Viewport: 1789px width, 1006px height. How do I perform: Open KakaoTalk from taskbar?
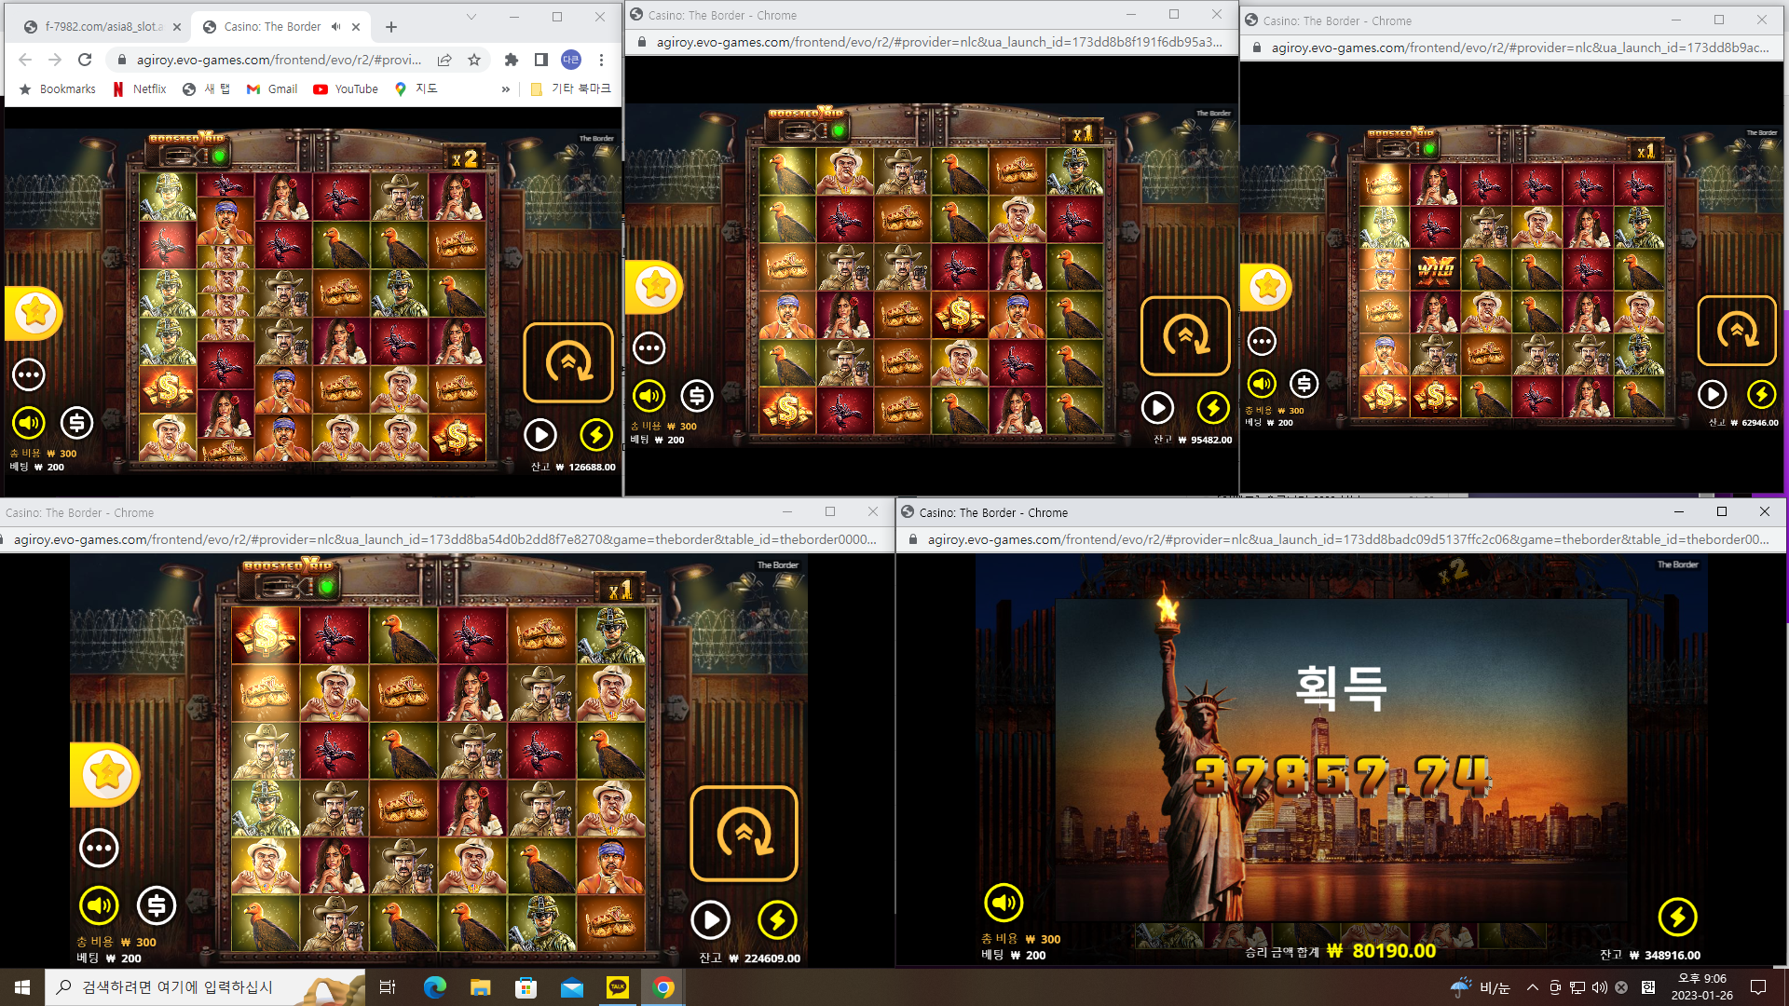[618, 987]
